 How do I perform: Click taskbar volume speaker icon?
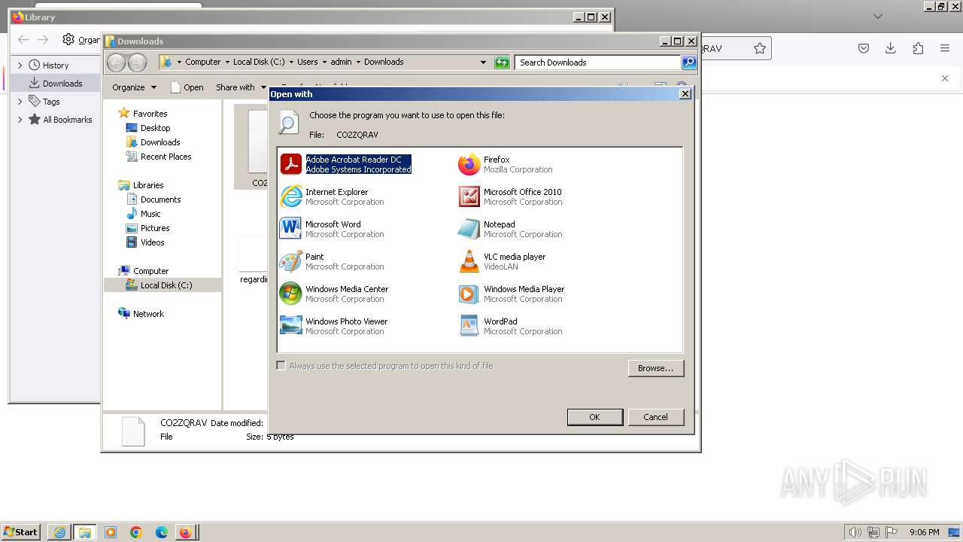(x=855, y=532)
